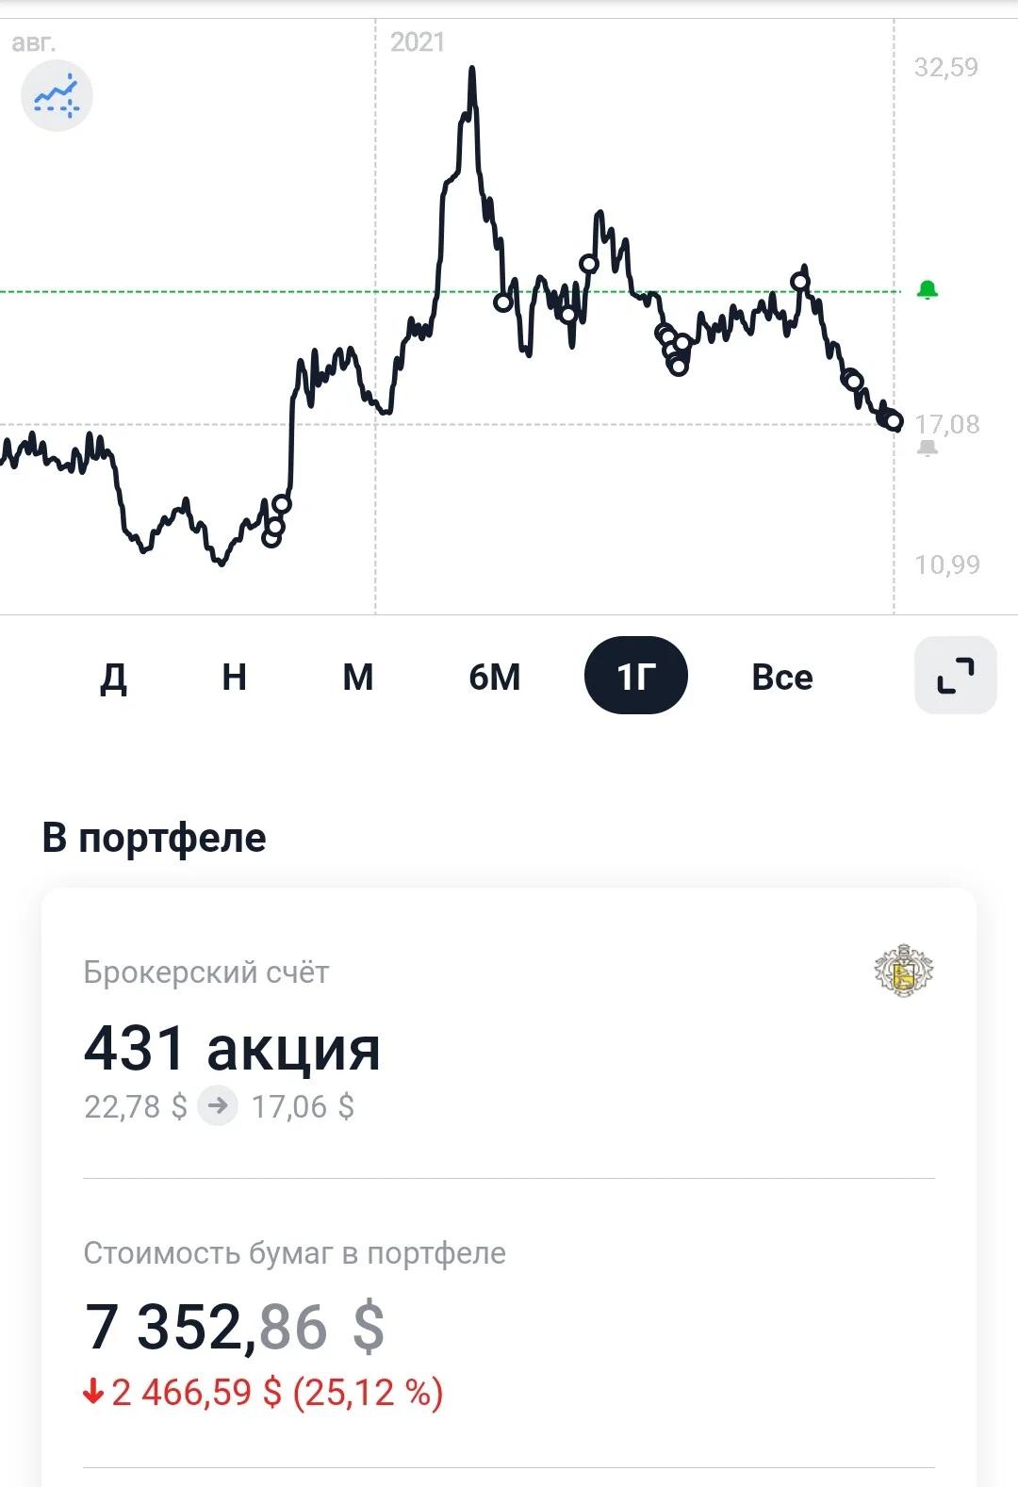Tap portfolio value 7 352,86 $
The height and width of the screenshot is (1487, 1018).
[x=235, y=1326]
